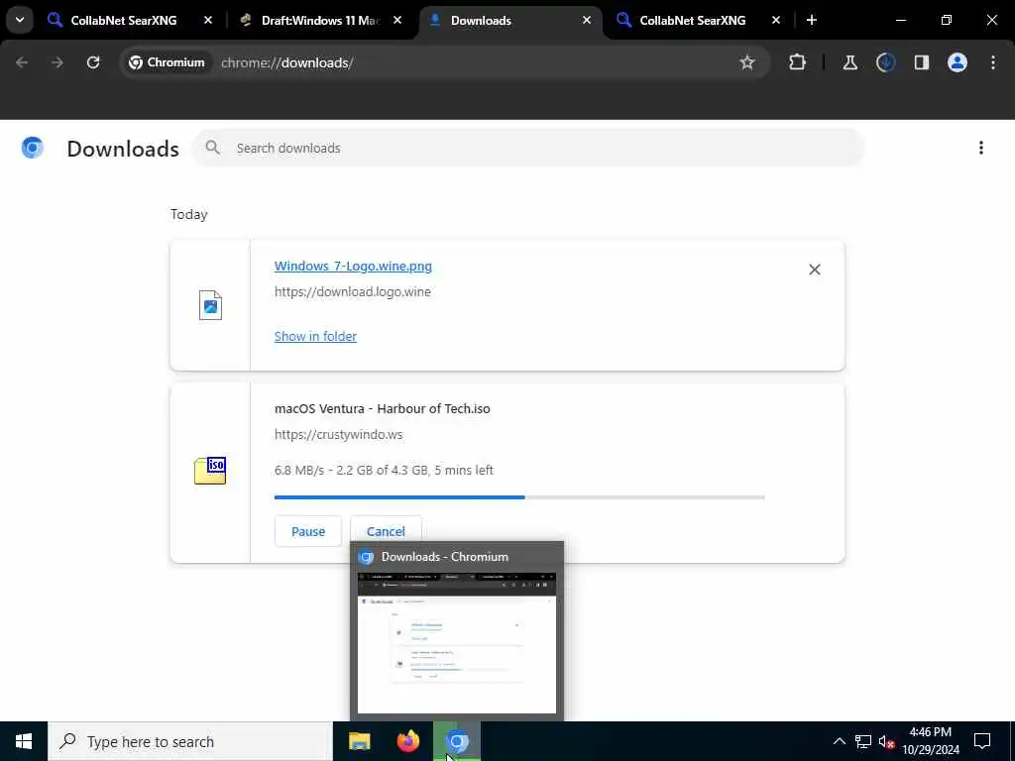Click the Chromium taskbar icon

tap(457, 741)
